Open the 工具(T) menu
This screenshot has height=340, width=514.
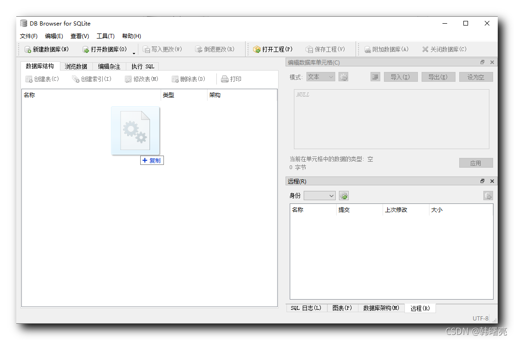105,36
